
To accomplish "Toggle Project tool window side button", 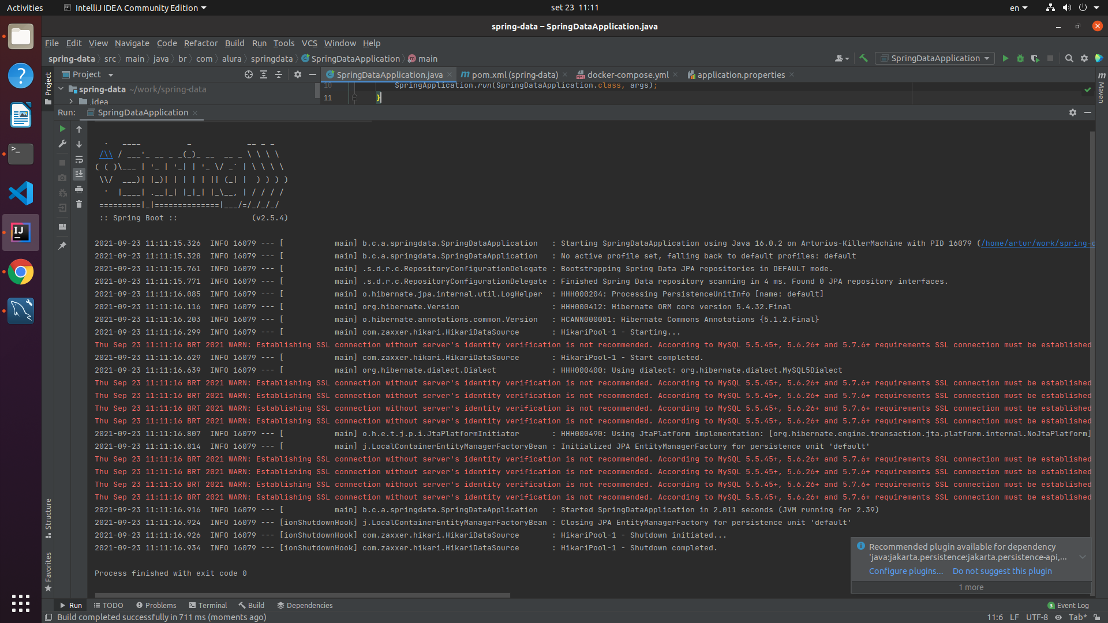I will 48,88.
